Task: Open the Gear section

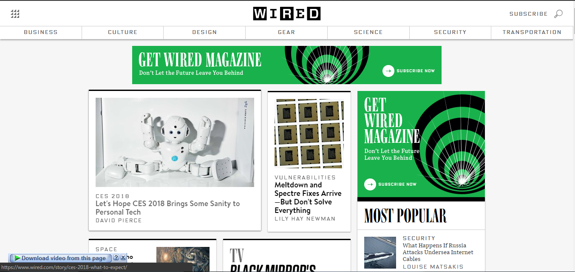Action: 286,32
